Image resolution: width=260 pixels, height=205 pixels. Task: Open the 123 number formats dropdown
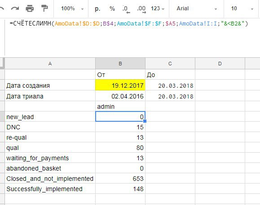[x=158, y=9]
